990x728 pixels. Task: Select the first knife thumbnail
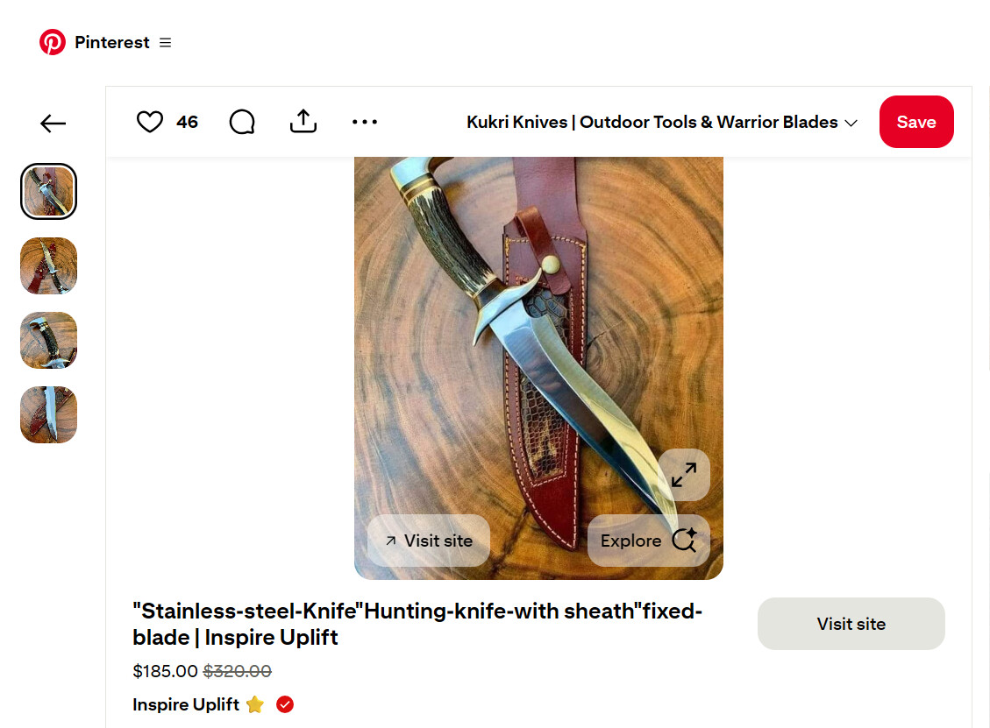pyautogui.click(x=48, y=191)
